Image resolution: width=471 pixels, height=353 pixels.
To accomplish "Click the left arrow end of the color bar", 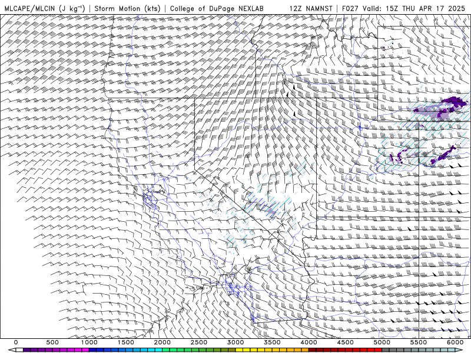I will tap(12, 350).
